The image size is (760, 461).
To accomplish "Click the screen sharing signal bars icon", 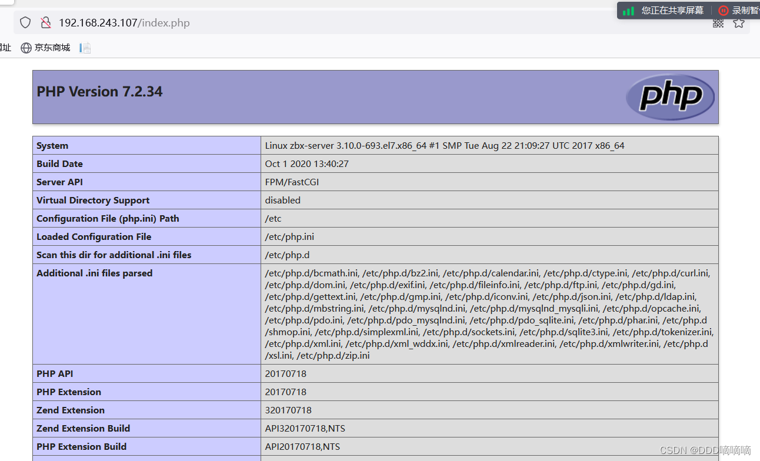I will pos(629,11).
